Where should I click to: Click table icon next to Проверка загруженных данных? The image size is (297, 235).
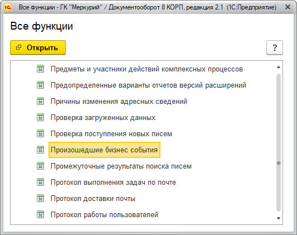pyautogui.click(x=40, y=117)
